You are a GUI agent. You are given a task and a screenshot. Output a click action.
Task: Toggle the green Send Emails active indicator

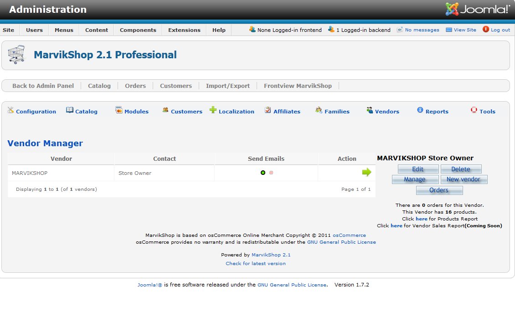pos(263,173)
